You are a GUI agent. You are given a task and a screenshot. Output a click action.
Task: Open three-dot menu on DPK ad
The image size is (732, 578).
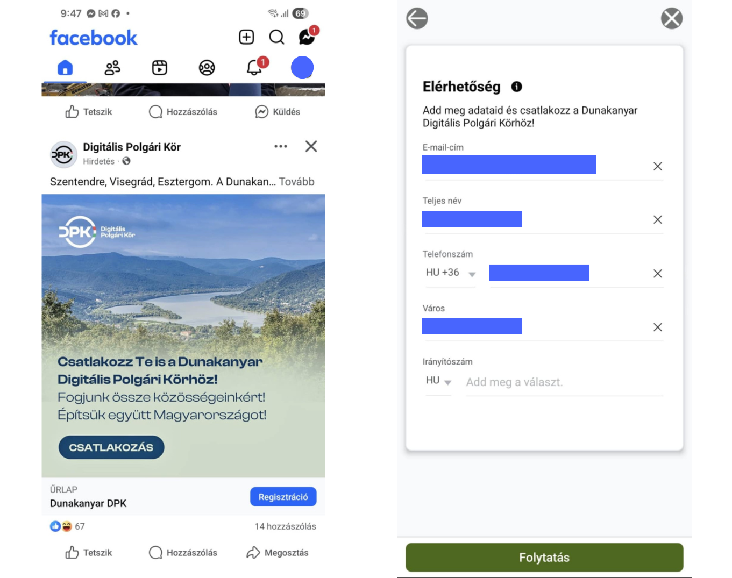click(x=281, y=146)
